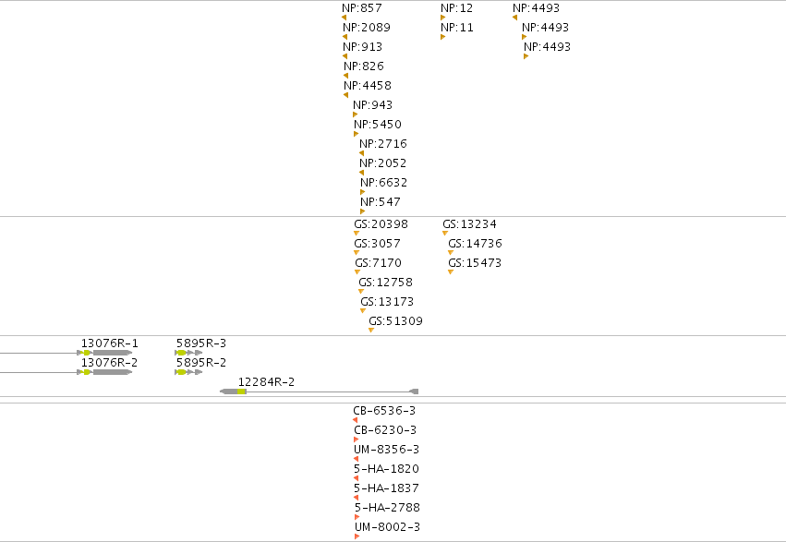
Task: Click the triangle marker under NP:2052
Action: tap(361, 173)
